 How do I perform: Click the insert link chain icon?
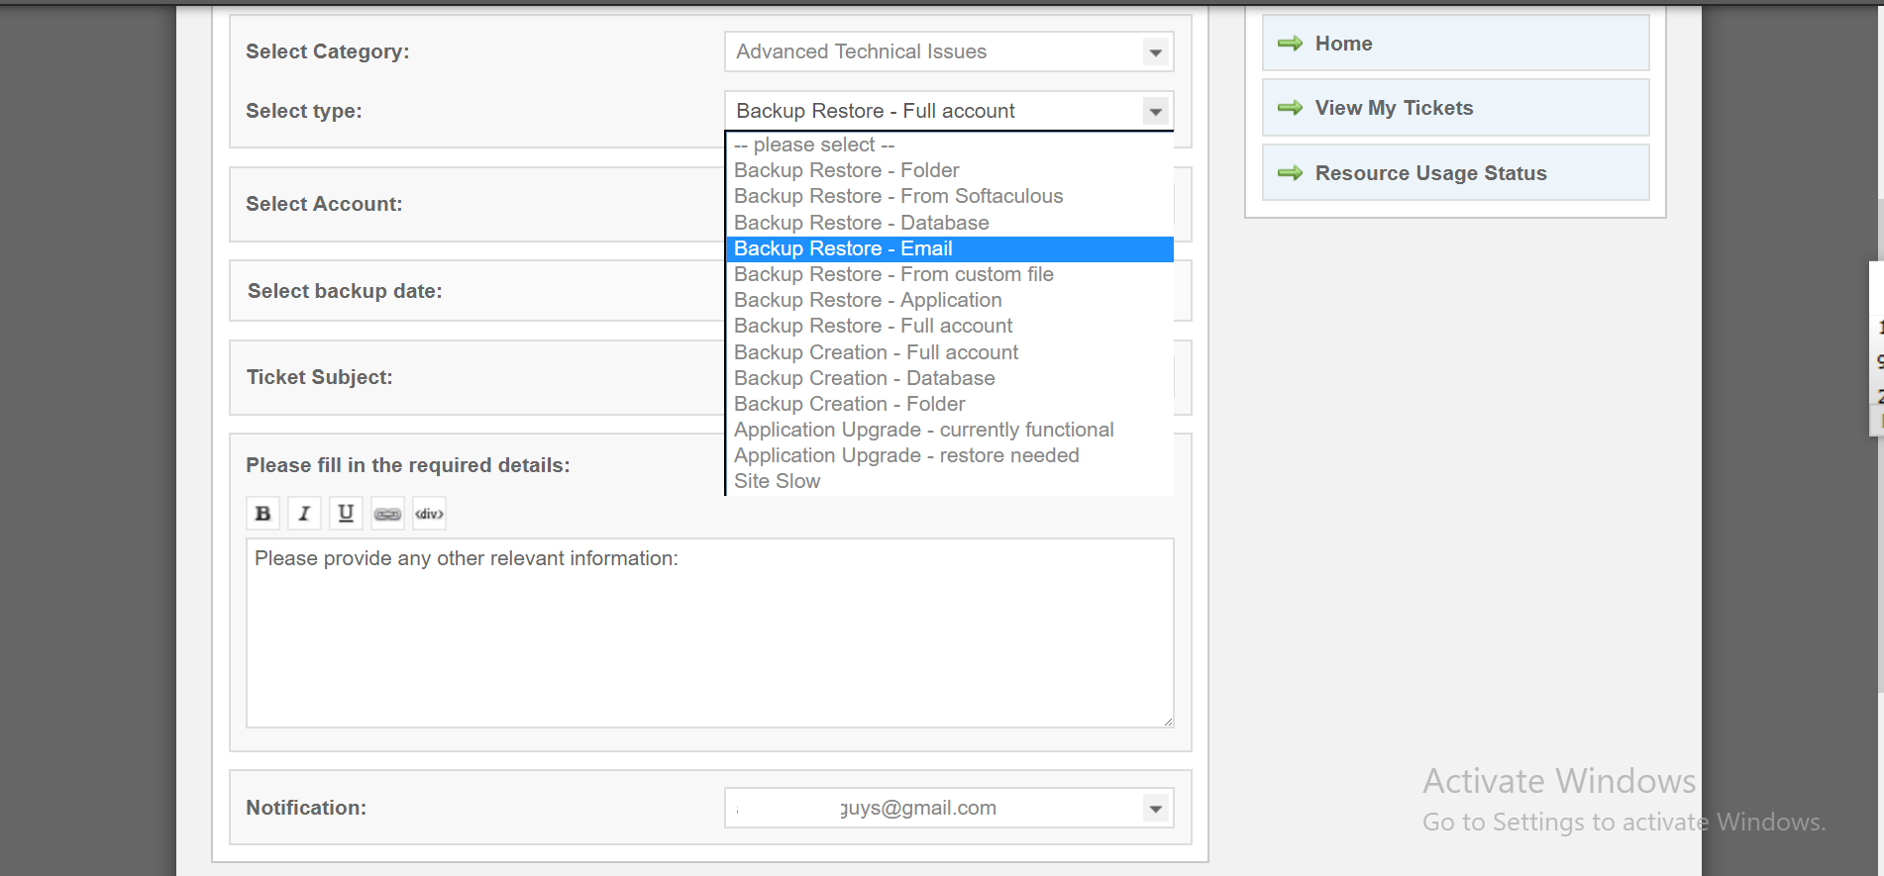tap(387, 514)
